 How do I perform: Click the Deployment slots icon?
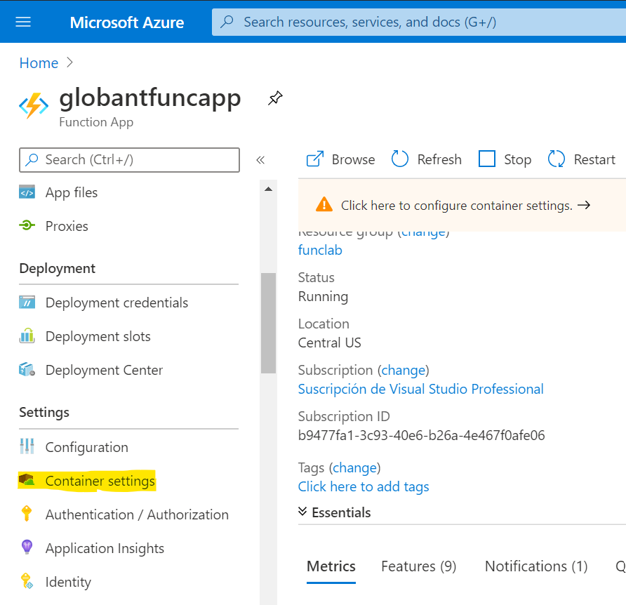27,336
